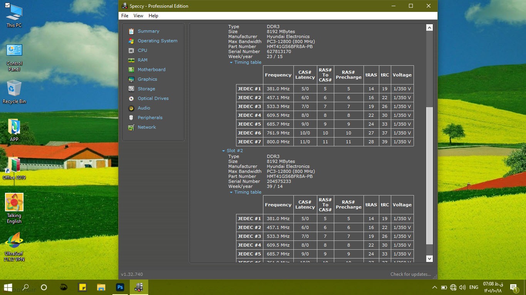Image resolution: width=526 pixels, height=295 pixels.
Task: Click the battery tray icon
Action: [x=444, y=287]
